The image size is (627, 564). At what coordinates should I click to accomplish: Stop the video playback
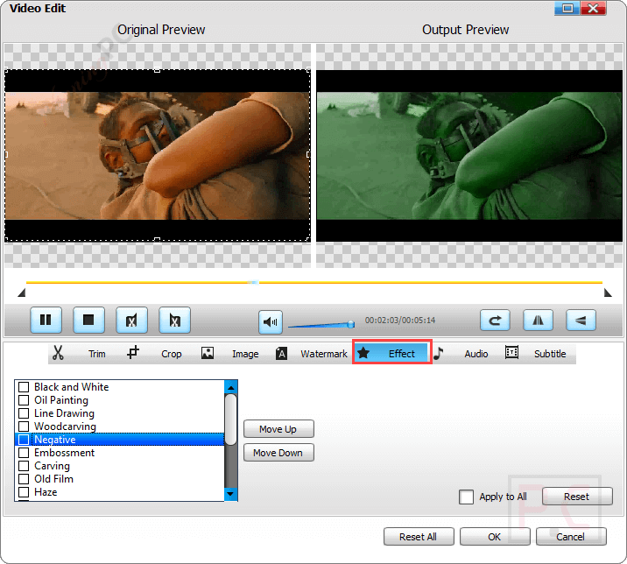pos(88,320)
